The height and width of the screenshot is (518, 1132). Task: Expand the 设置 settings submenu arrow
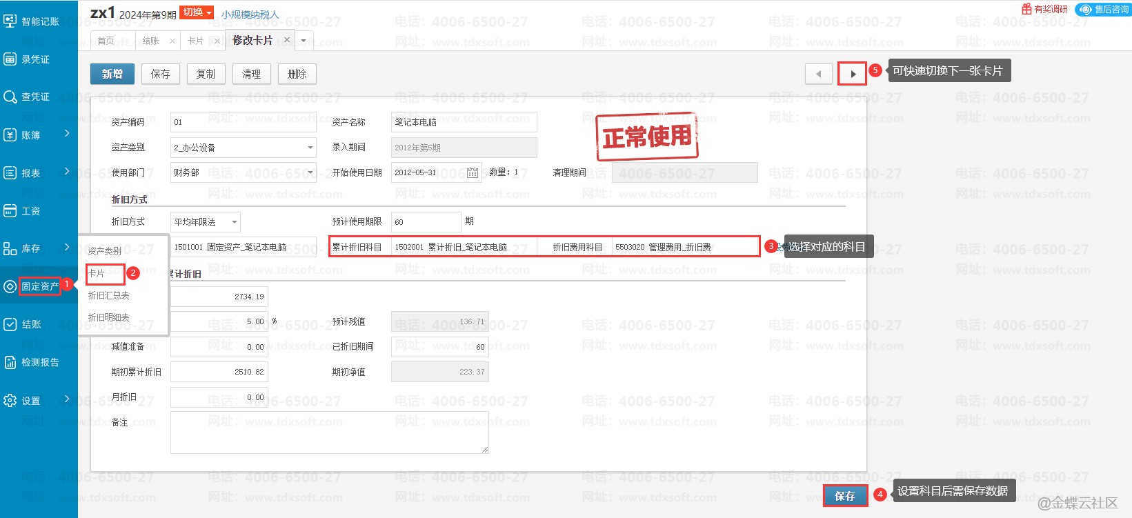click(x=67, y=399)
